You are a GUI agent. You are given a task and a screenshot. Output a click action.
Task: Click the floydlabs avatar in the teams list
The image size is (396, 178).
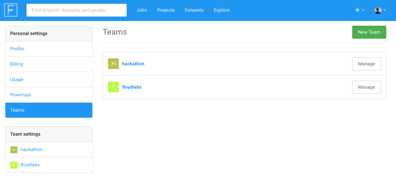click(113, 87)
